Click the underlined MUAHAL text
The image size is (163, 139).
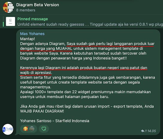coord(64,48)
